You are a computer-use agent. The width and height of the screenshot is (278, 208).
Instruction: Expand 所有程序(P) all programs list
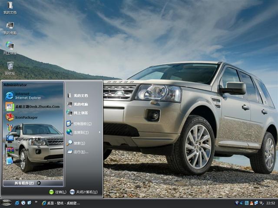click(x=22, y=183)
